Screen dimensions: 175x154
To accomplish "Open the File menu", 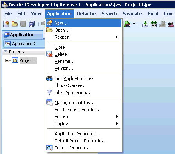I will point(8,14).
